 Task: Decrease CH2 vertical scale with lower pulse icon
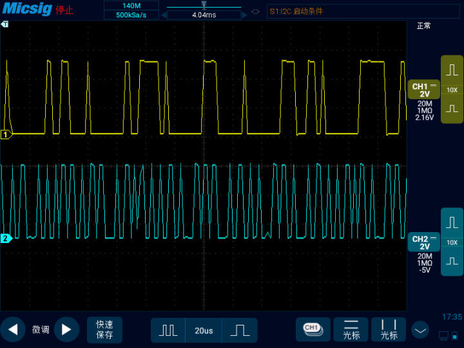point(452,261)
